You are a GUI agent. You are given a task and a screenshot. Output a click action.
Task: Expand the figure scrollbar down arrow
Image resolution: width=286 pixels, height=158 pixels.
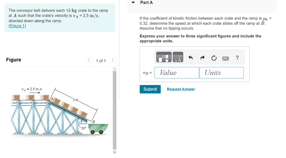[x=115, y=152]
